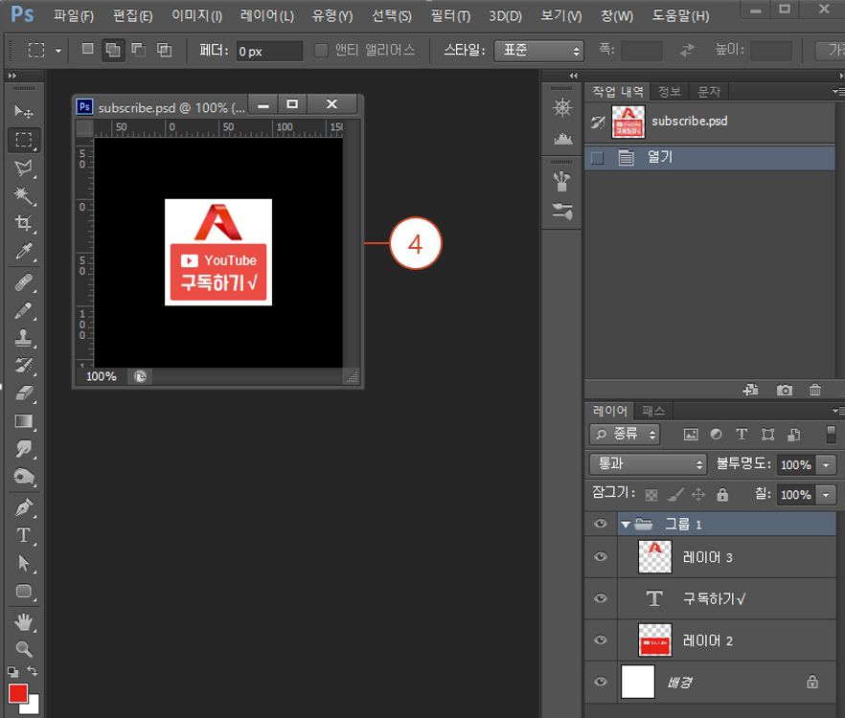Select the Zoom tool

(23, 649)
